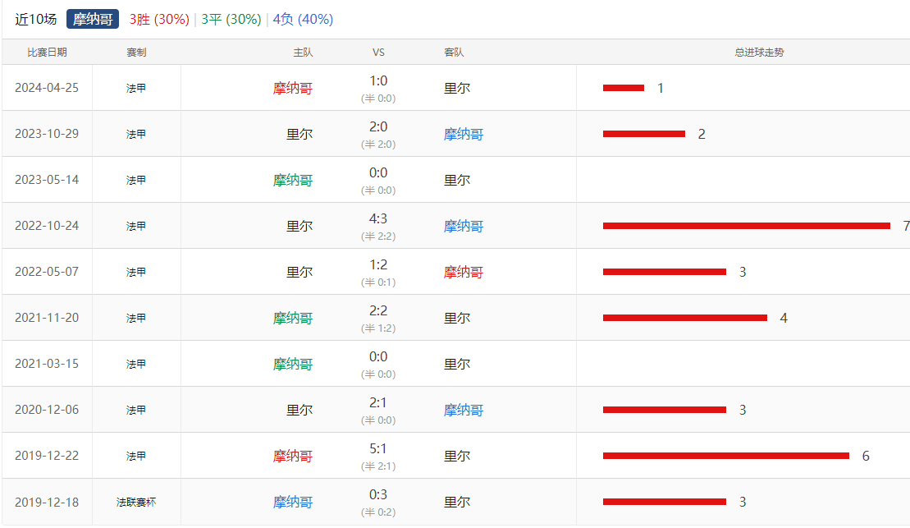The image size is (910, 528).
Task: Click the 3胜 (30%) win statistic
Action: click(x=159, y=19)
